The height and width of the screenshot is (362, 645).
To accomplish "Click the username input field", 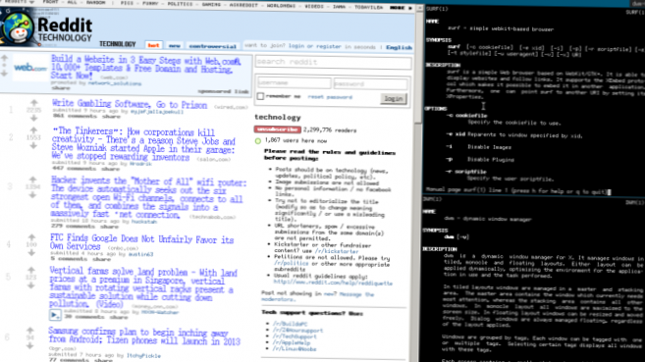I will coord(294,83).
